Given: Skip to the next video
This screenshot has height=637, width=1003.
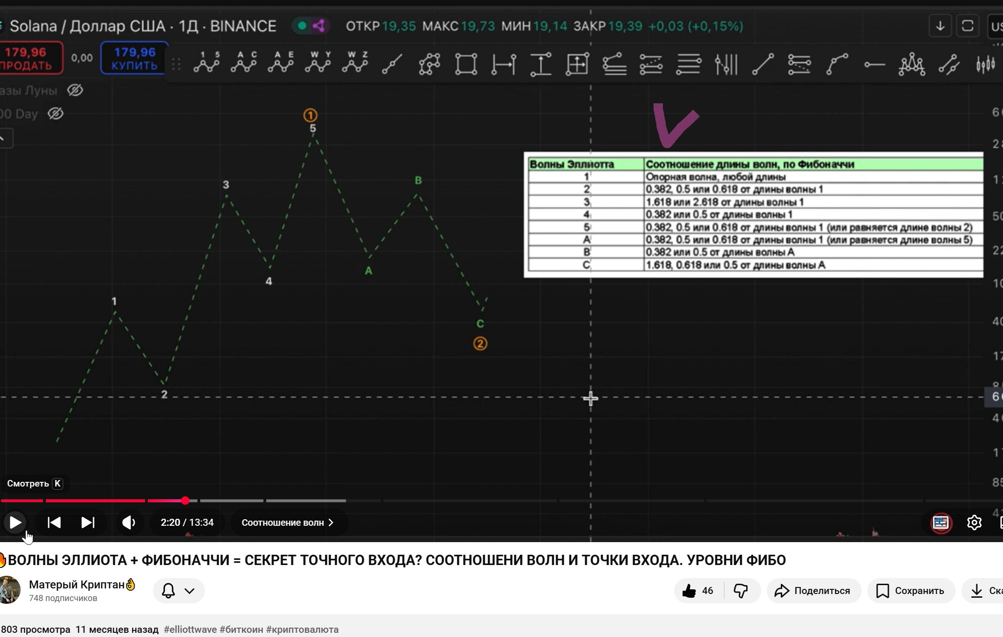Looking at the screenshot, I should [x=88, y=522].
